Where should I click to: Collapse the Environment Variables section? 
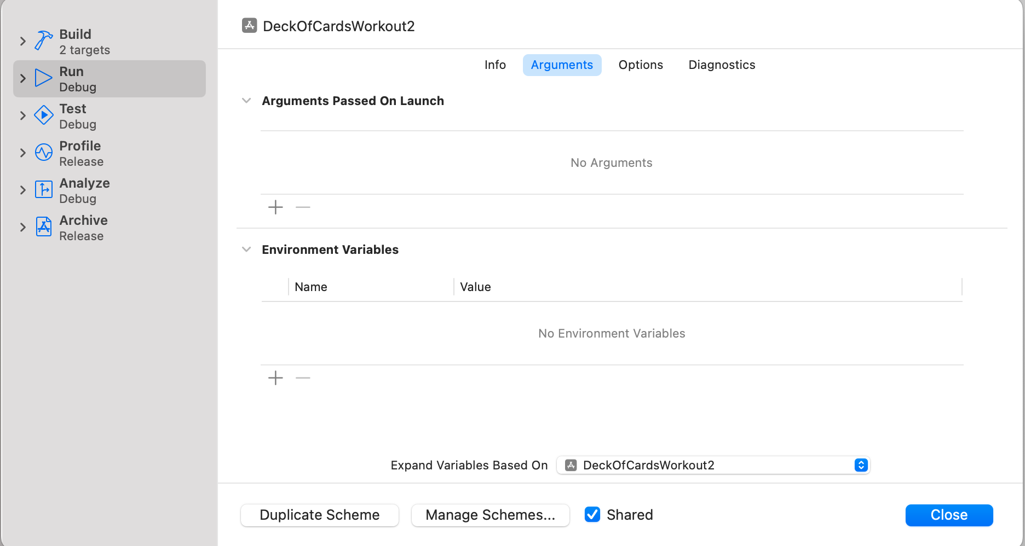coord(246,249)
